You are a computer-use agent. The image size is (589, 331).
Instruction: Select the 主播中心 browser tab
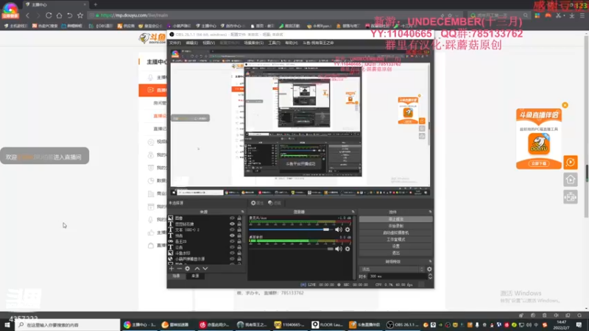click(x=56, y=4)
